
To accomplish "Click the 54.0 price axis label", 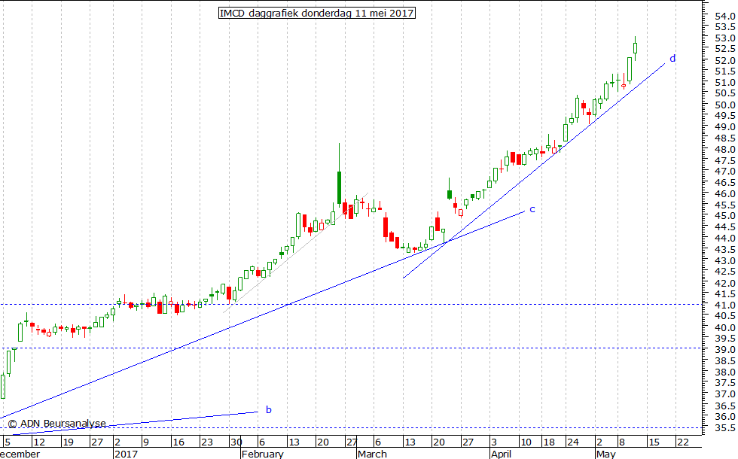I will click(x=724, y=16).
